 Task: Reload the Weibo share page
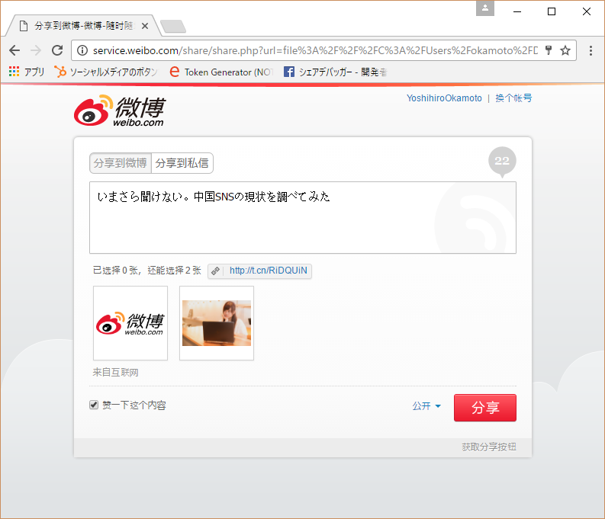[57, 50]
